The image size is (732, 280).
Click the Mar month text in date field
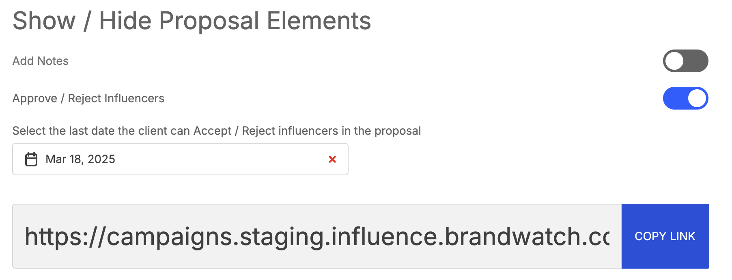56,159
